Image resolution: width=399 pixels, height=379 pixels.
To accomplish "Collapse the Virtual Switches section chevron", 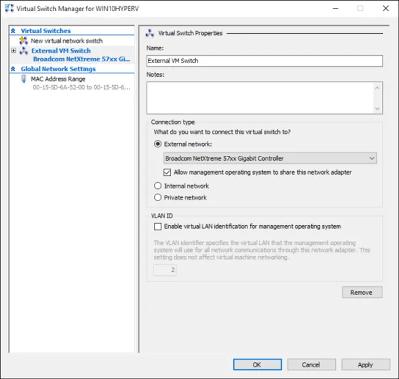I will (13, 31).
